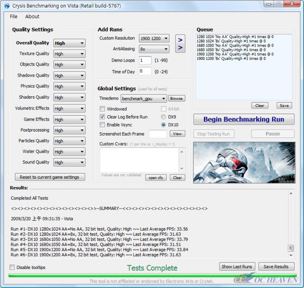The image size is (304, 288).
Task: Select queue entry 1900 1200 '8x'
Action: point(231,58)
